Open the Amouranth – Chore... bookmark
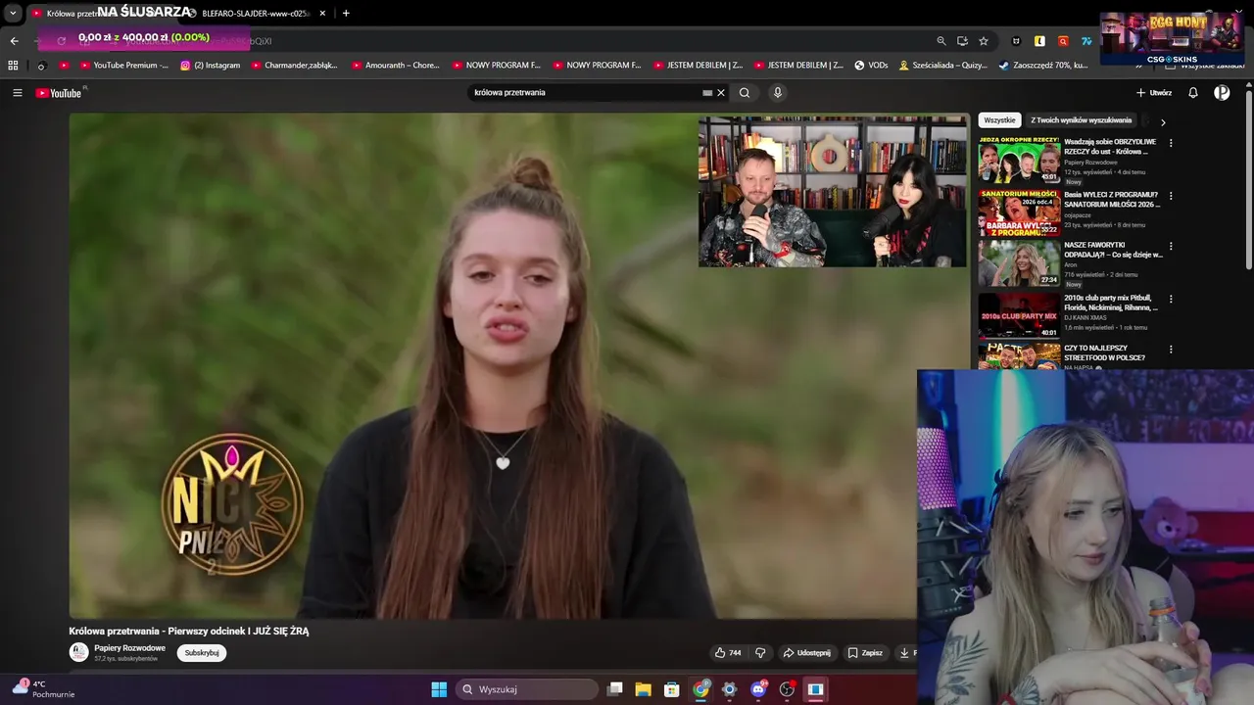The image size is (1254, 705). tap(396, 66)
